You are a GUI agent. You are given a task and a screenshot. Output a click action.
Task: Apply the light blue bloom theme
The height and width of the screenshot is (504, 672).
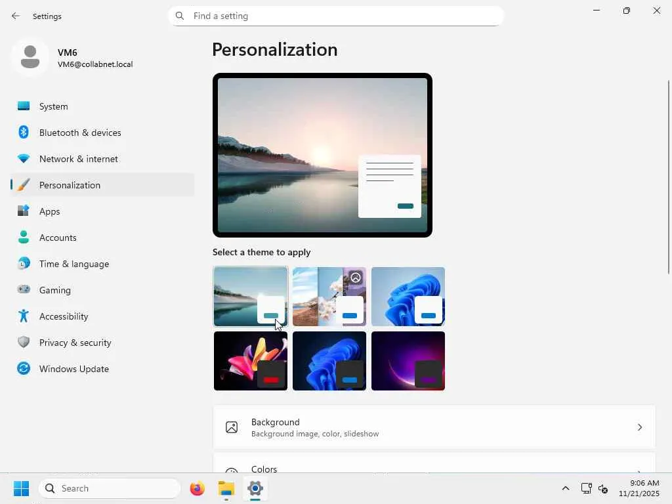point(408,297)
